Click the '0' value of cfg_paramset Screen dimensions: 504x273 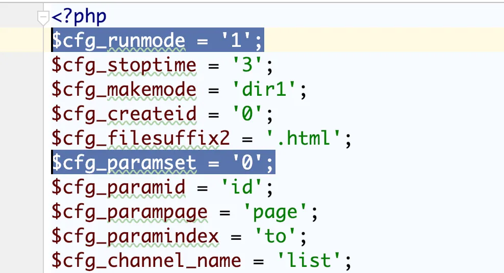pos(246,163)
